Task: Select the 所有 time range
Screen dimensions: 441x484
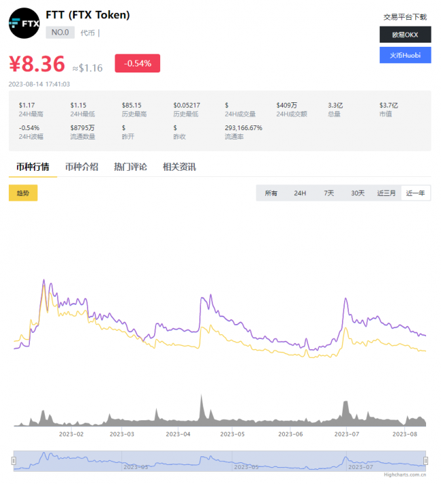Action: coord(271,193)
